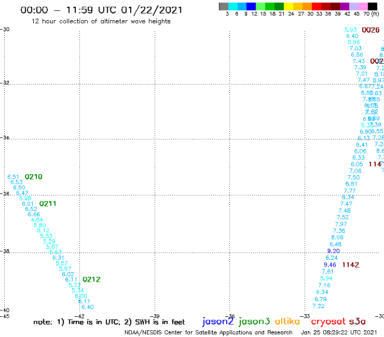Click the '12 hour collection of altimeter wave heights' subtitle

click(101, 22)
